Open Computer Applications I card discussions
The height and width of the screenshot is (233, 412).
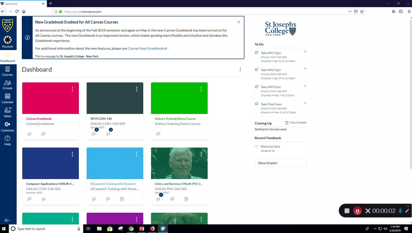pos(29,199)
